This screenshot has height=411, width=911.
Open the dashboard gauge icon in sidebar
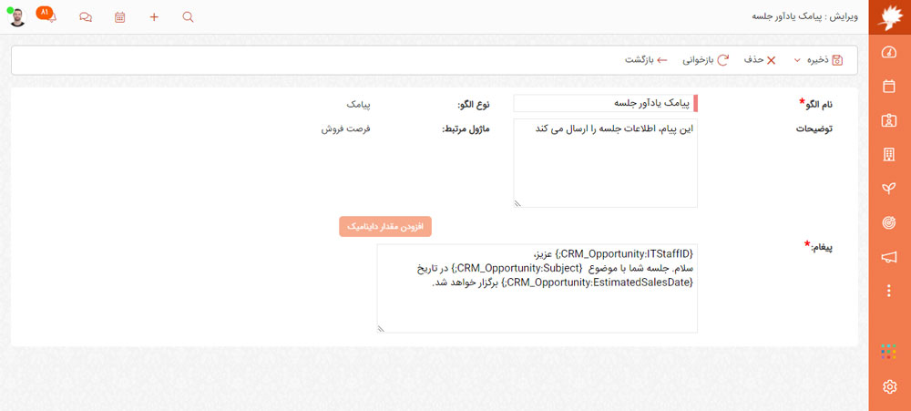pos(889,52)
